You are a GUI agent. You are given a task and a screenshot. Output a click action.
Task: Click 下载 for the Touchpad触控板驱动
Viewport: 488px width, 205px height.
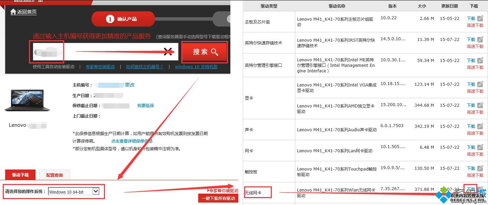tap(471, 168)
